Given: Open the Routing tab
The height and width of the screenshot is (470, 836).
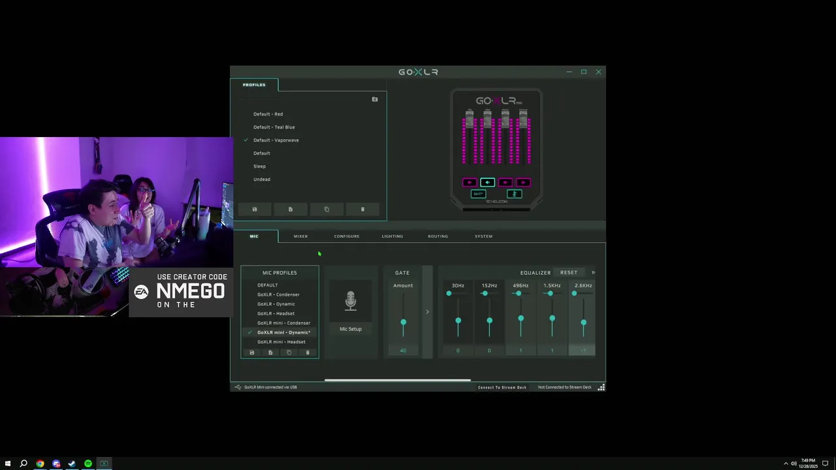Looking at the screenshot, I should coord(438,236).
